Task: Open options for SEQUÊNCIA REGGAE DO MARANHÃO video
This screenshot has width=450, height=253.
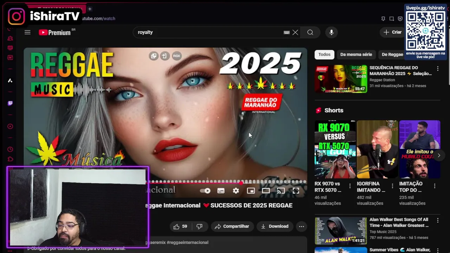Action: [438, 69]
